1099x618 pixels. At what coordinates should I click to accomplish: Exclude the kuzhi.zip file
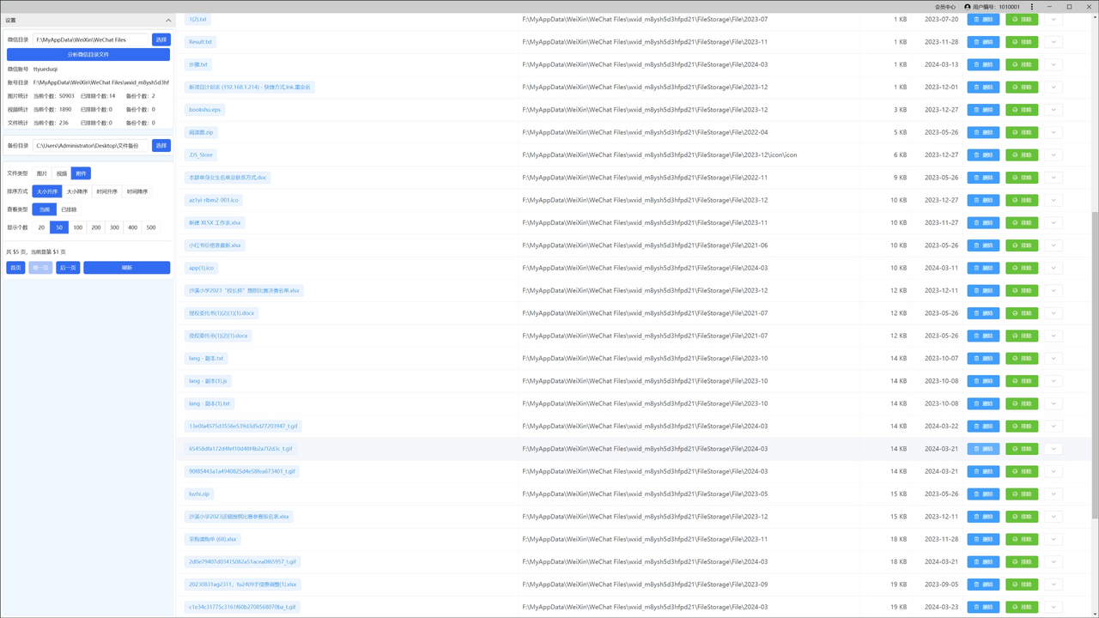tap(1022, 494)
